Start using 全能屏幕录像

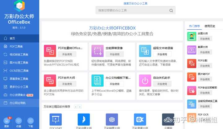(x=115, y=54)
